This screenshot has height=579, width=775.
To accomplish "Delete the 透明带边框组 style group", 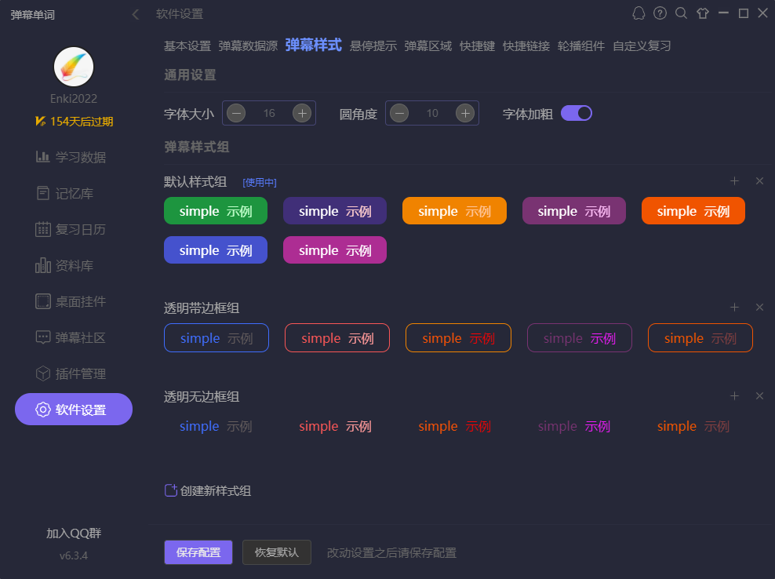I will (x=759, y=308).
